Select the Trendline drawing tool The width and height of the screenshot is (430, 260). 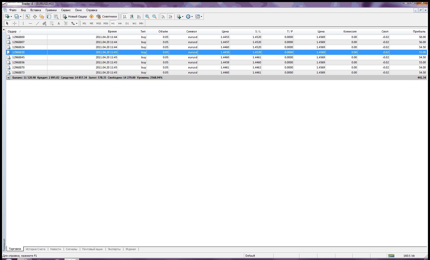pos(38,23)
